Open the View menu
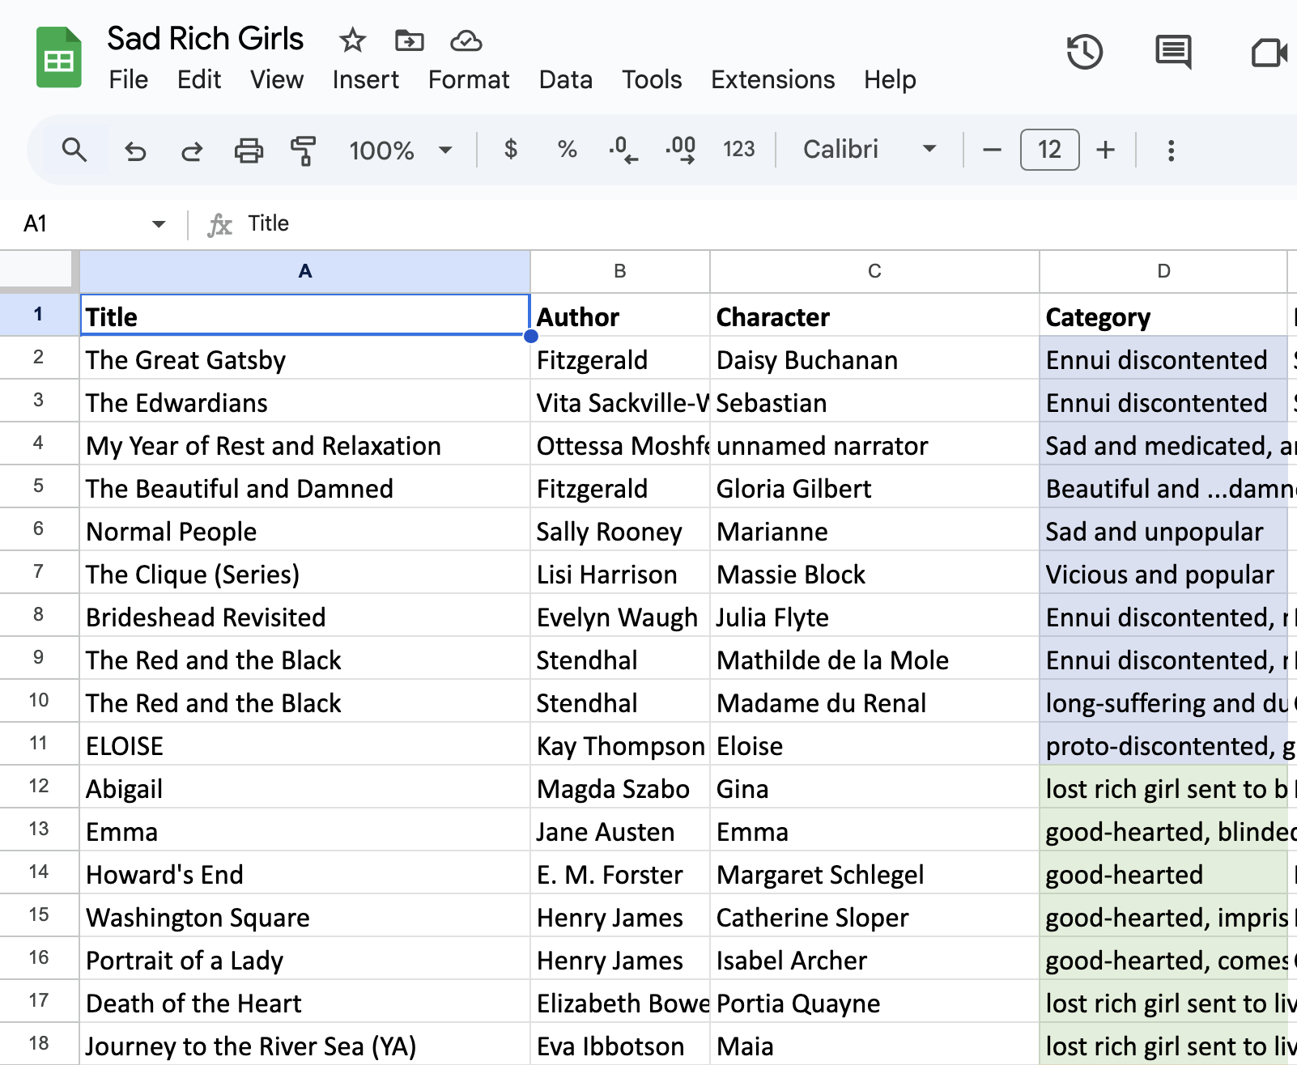 [277, 79]
